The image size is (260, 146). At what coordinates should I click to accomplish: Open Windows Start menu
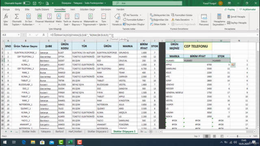pyautogui.click(x=5, y=142)
